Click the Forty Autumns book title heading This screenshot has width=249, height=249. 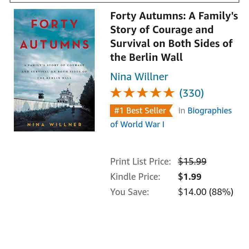174,36
